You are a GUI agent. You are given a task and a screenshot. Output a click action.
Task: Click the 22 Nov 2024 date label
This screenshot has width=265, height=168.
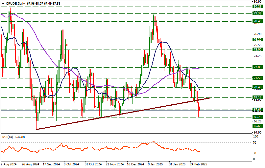(x=115, y=164)
